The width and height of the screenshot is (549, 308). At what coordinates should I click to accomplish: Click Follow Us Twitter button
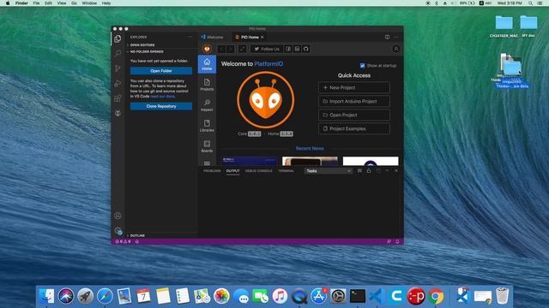coord(267,49)
